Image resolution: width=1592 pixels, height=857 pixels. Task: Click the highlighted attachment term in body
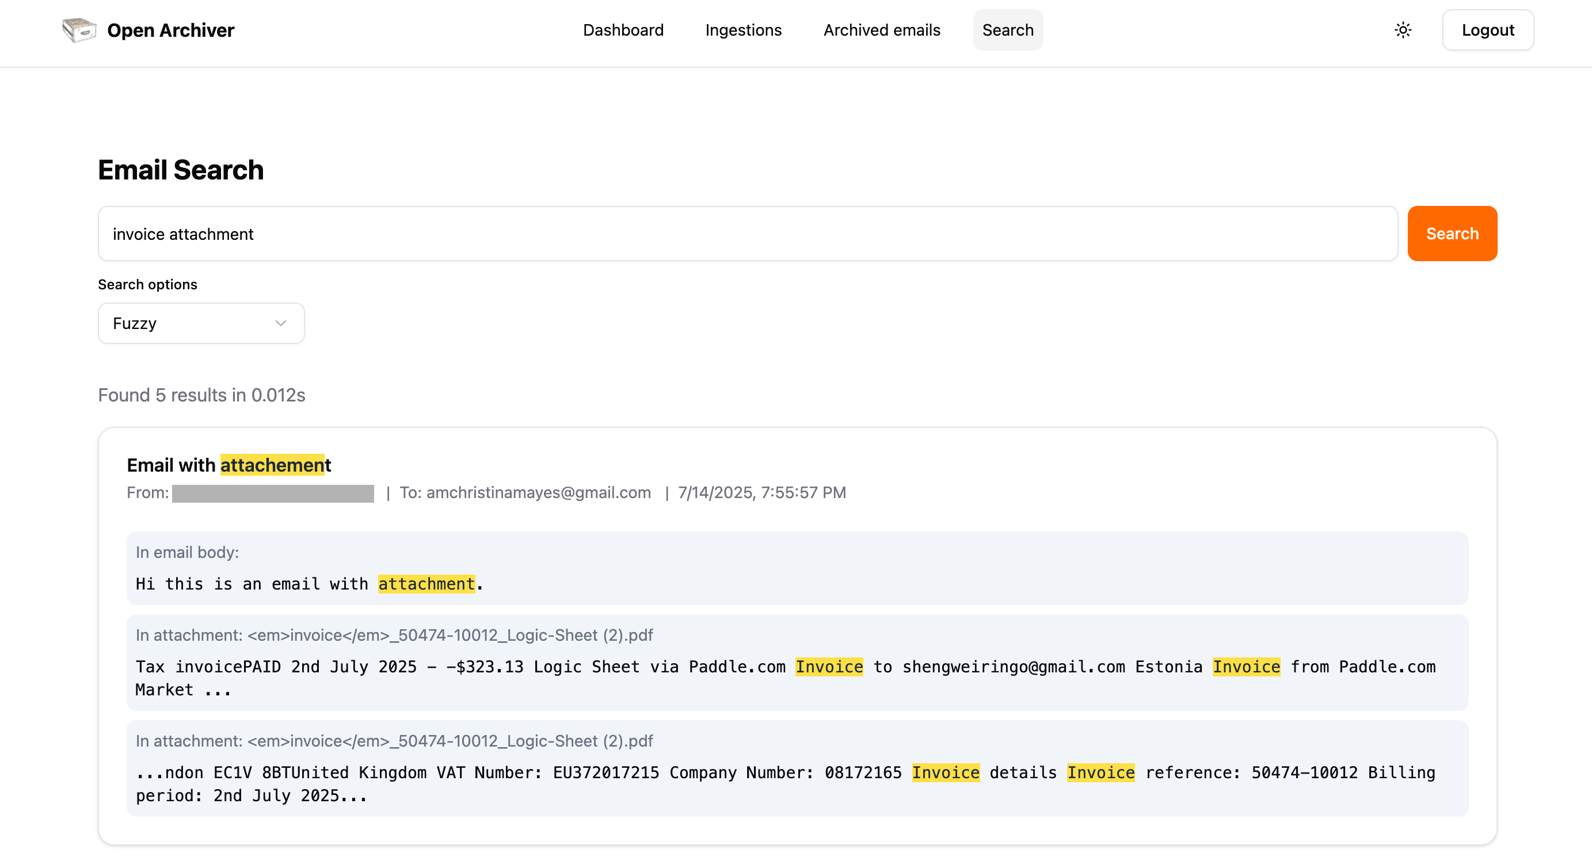click(x=426, y=583)
